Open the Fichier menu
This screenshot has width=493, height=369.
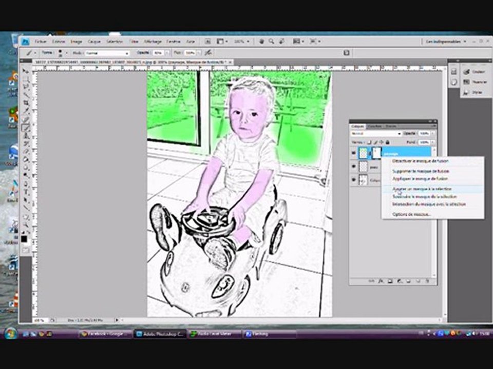pyautogui.click(x=41, y=42)
